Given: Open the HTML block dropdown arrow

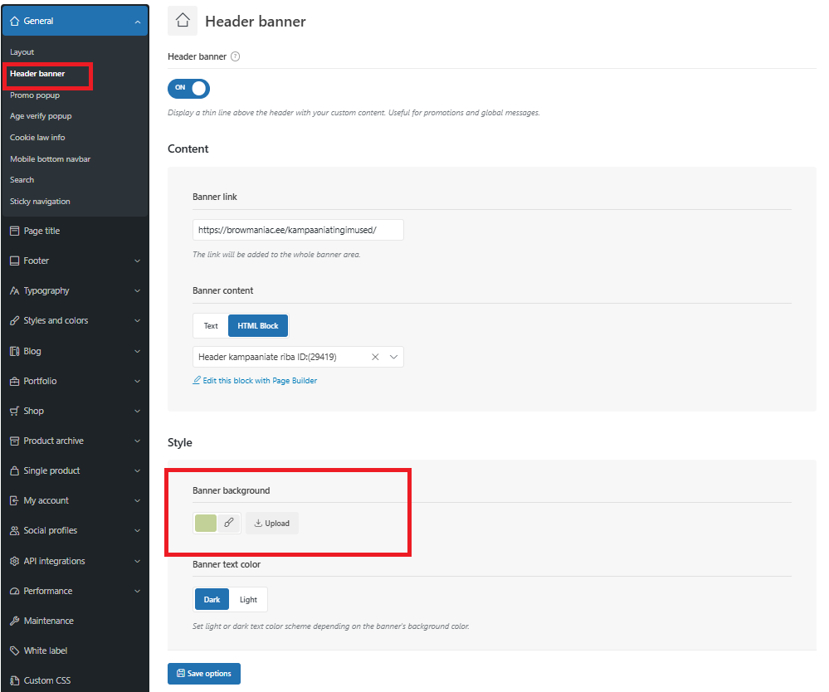Looking at the screenshot, I should [x=393, y=357].
